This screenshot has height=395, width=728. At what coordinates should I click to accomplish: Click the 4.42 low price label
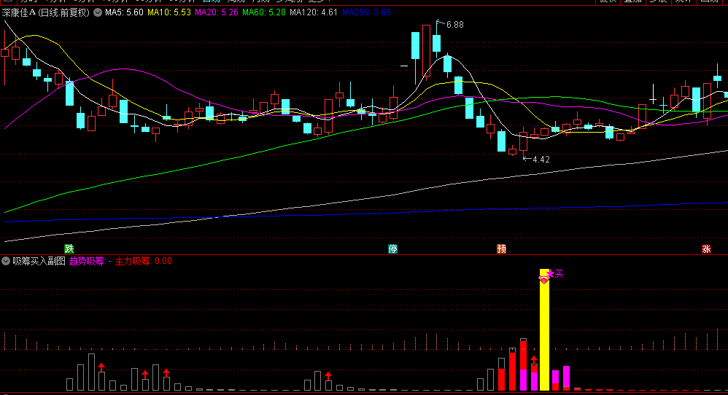(541, 160)
